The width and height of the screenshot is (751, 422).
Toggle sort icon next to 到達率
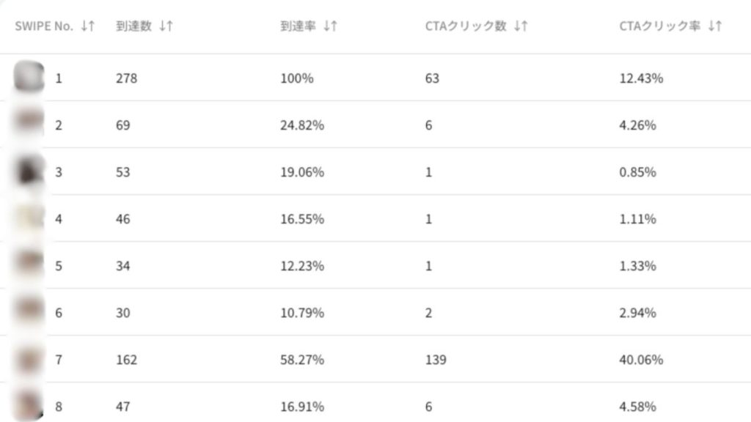[330, 26]
